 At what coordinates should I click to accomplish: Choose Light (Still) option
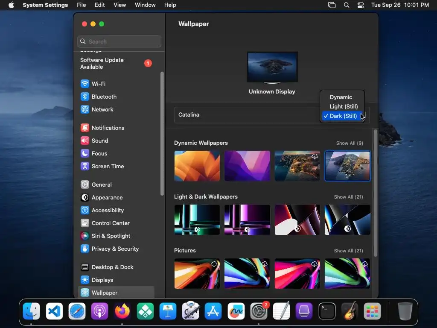342,106
